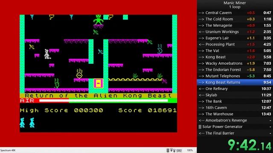The image size is (273, 153).
Task: Select the Eugene's Lair split
Action: pos(235,38)
